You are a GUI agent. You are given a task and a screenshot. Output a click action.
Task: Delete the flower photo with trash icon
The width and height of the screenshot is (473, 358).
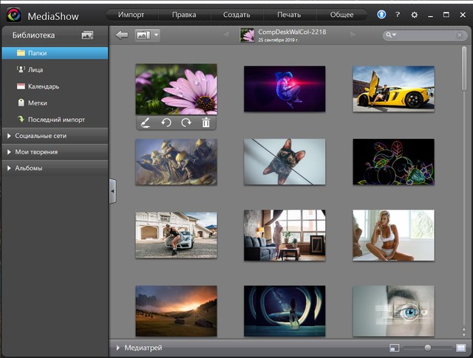click(x=206, y=123)
